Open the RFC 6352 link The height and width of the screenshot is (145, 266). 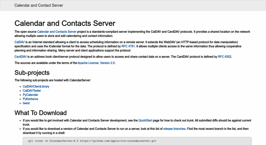coord(225,57)
